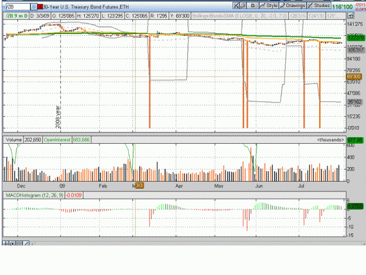Click the -0.0109 MACD value
The image size is (366, 275).
[74, 195]
